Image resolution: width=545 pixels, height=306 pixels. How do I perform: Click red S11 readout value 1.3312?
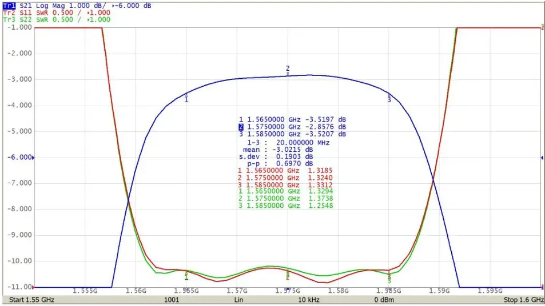click(x=320, y=186)
